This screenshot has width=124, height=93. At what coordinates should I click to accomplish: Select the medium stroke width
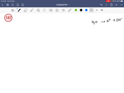click(x=97, y=10)
